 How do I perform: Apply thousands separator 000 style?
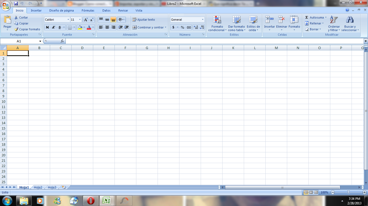point(189,27)
